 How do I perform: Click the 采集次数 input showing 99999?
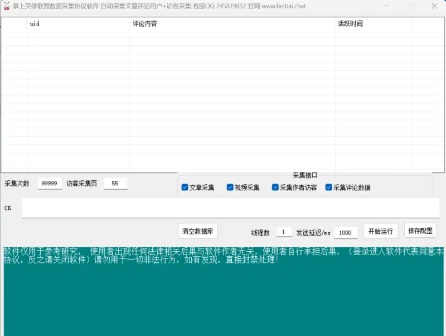(49, 183)
